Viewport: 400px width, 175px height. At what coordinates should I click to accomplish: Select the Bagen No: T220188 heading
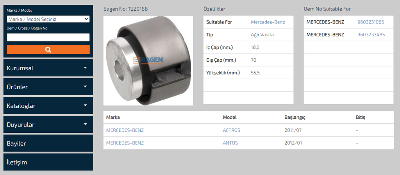point(125,9)
